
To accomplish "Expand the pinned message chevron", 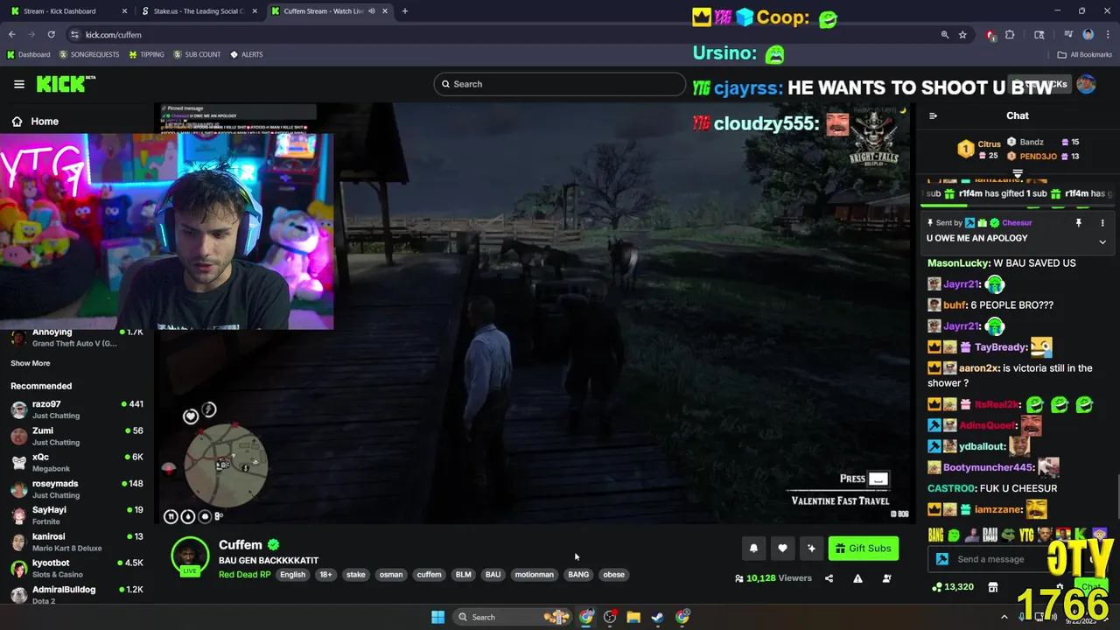I will (x=1102, y=242).
